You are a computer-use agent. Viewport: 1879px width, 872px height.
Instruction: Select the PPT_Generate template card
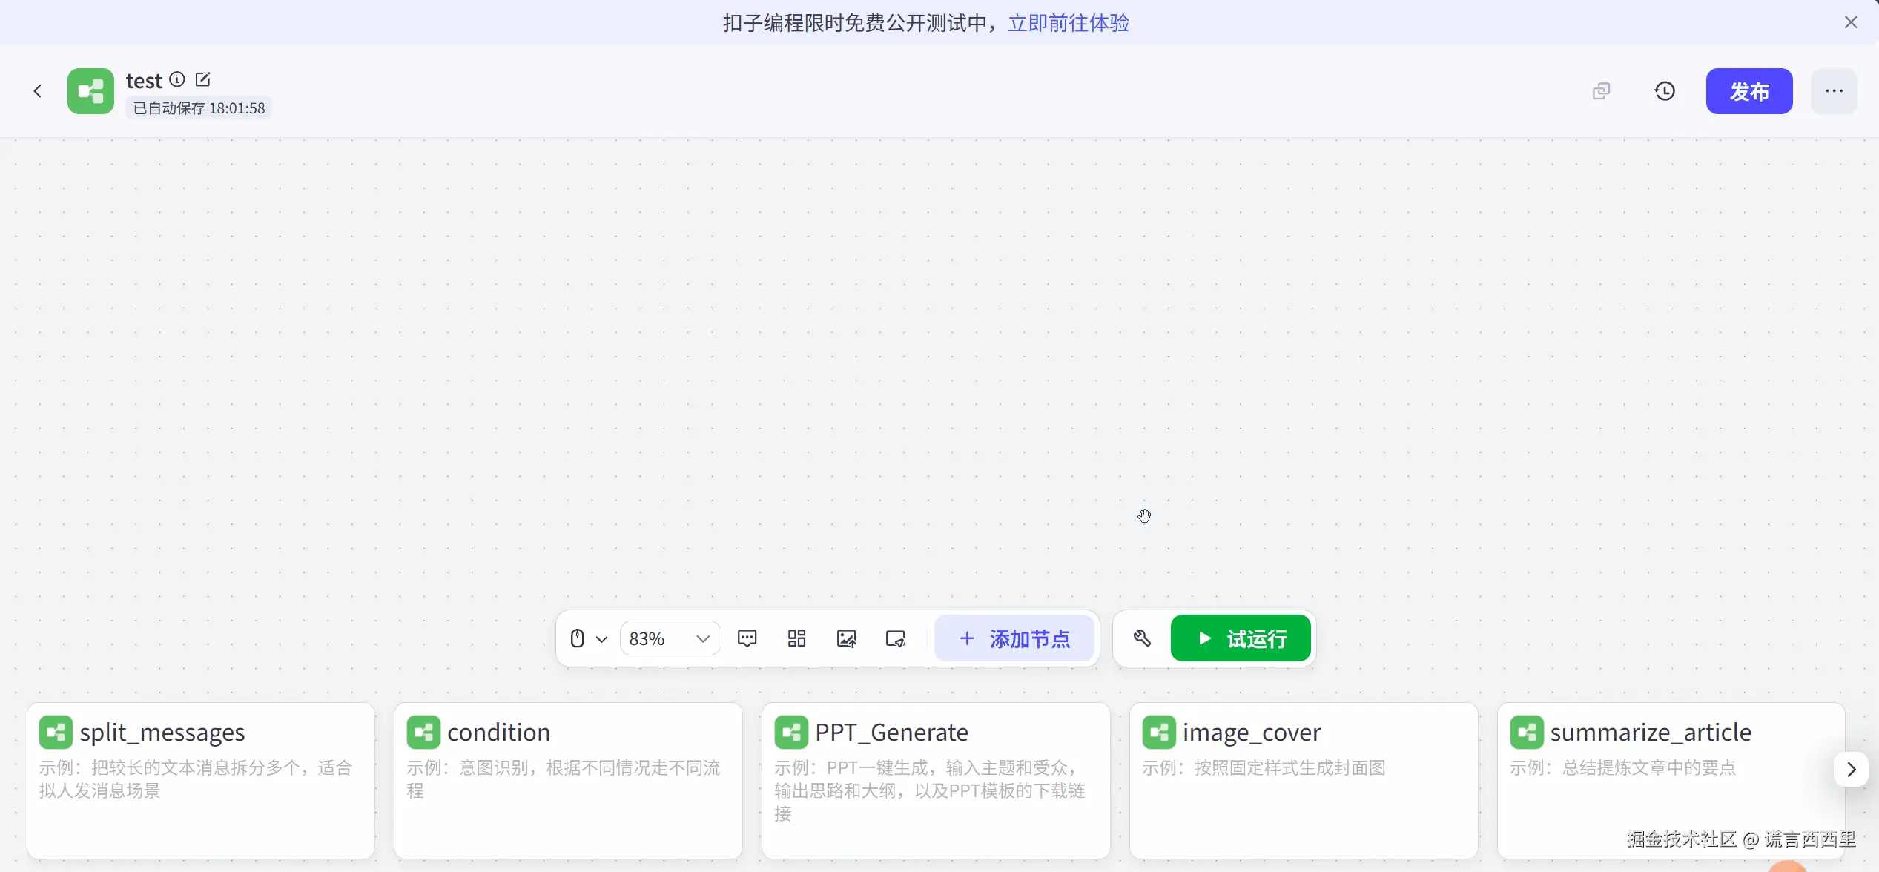(x=934, y=779)
